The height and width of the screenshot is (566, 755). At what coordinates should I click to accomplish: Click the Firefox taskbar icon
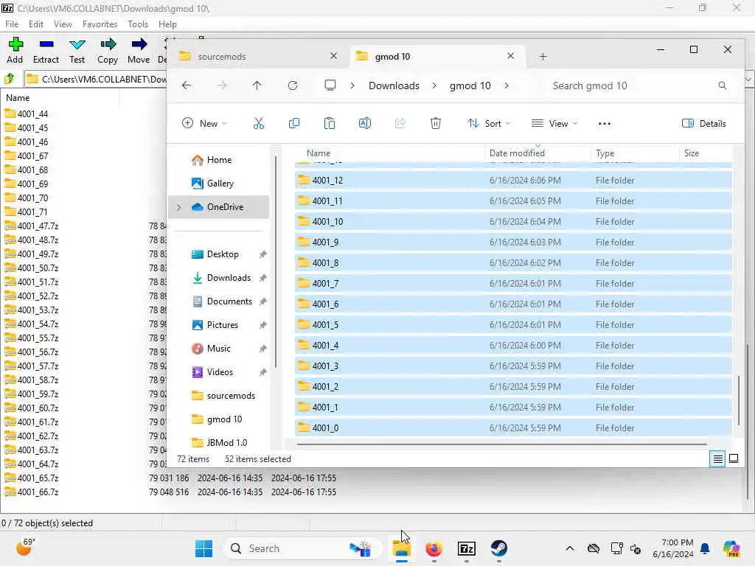coord(434,548)
